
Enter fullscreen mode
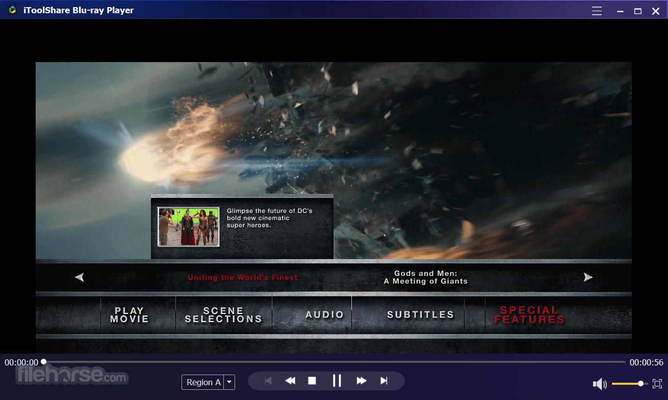coord(657,384)
